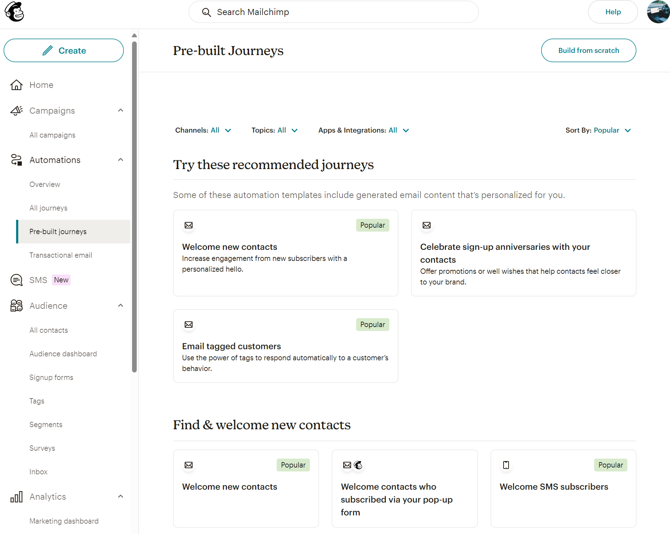Open recommended Welcome new contacts journey title

tap(229, 247)
